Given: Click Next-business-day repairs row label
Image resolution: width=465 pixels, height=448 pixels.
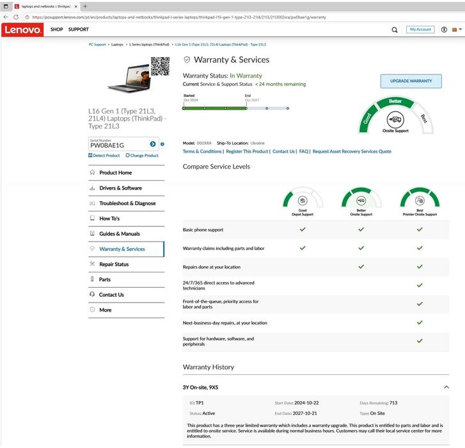Looking at the screenshot, I should pyautogui.click(x=225, y=322).
